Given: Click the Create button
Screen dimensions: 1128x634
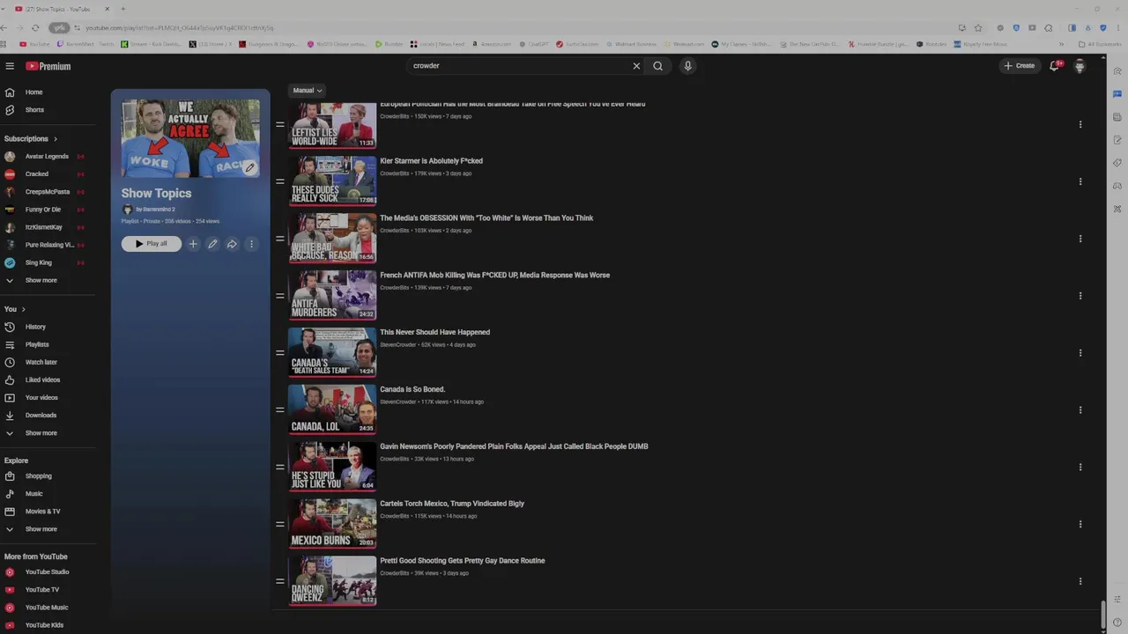Looking at the screenshot, I should coord(1020,66).
